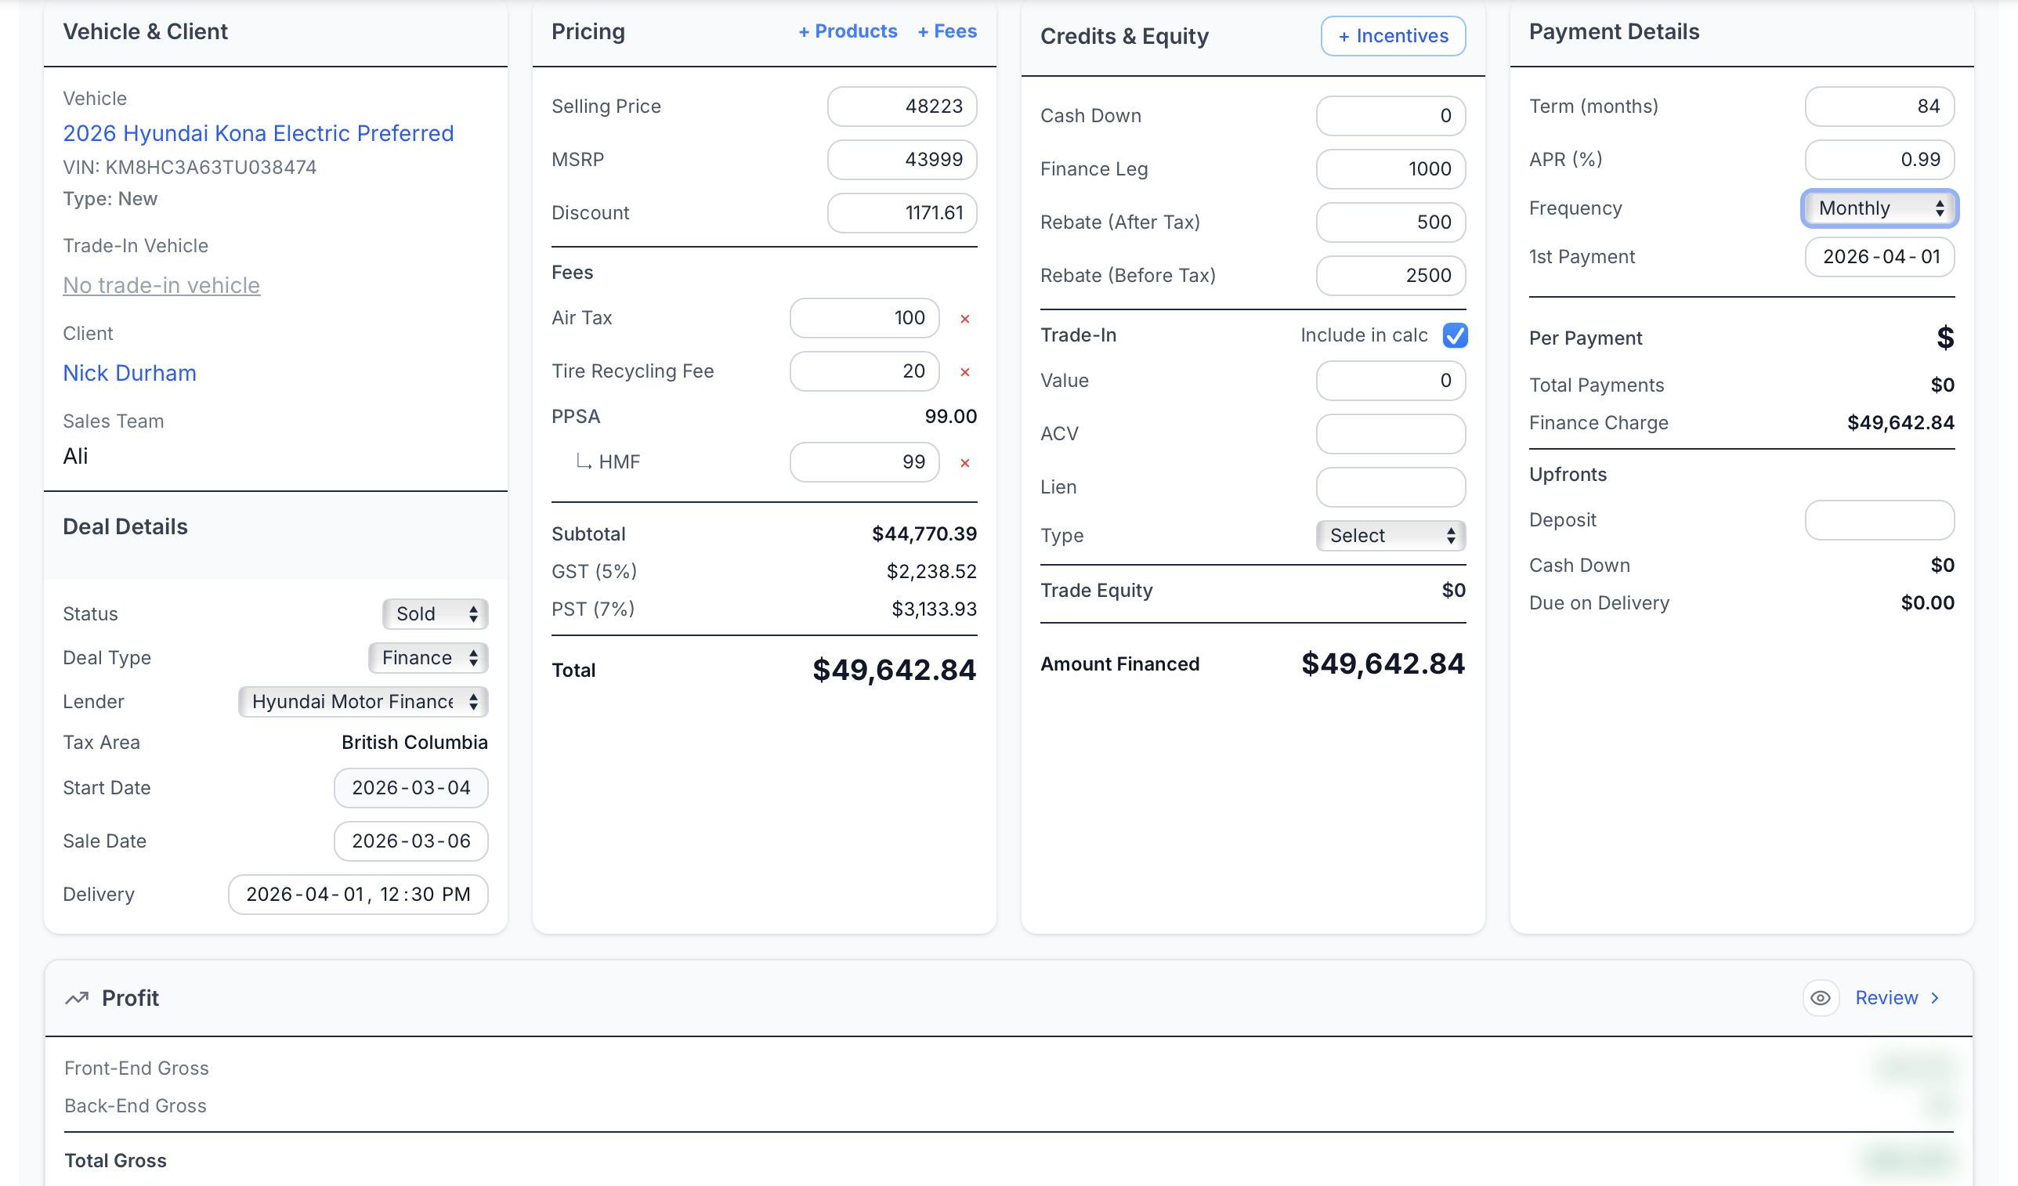
Task: Delete the Tire Recycling Fee row
Action: 965,371
